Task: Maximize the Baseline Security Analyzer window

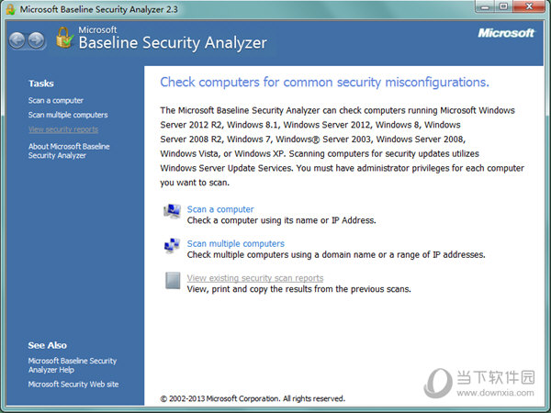Action: 505,7
